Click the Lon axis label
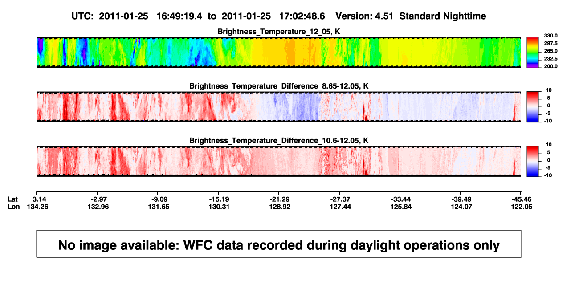This screenshot has height=297, width=579. pos(14,207)
